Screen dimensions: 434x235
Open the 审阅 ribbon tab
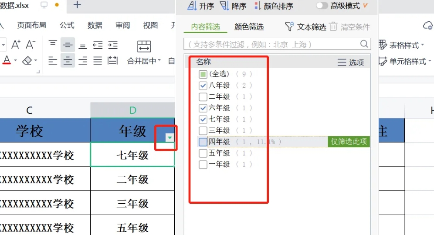122,25
